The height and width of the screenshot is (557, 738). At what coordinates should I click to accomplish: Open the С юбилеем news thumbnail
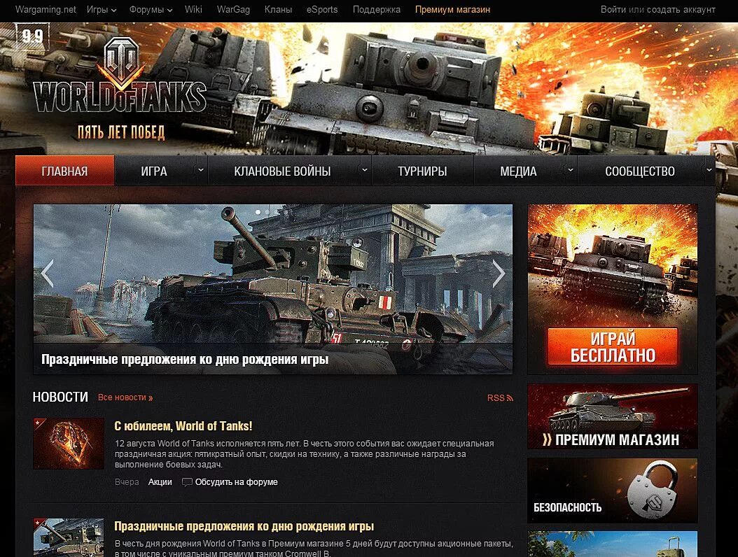point(69,443)
